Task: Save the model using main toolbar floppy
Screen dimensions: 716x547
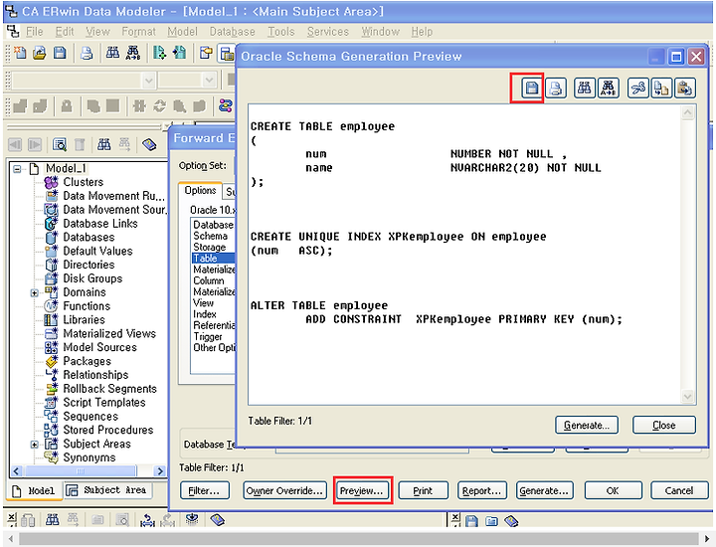Action: click(60, 53)
